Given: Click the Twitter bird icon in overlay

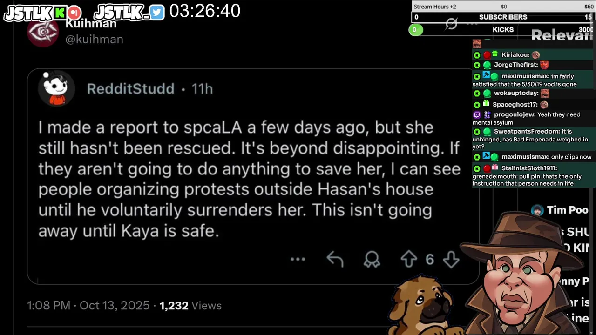Looking at the screenshot, I should point(157,12).
